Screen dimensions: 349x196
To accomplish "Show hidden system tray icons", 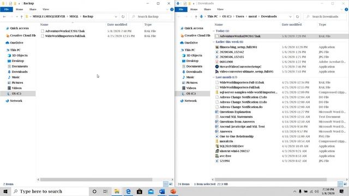I will pos(294,191).
